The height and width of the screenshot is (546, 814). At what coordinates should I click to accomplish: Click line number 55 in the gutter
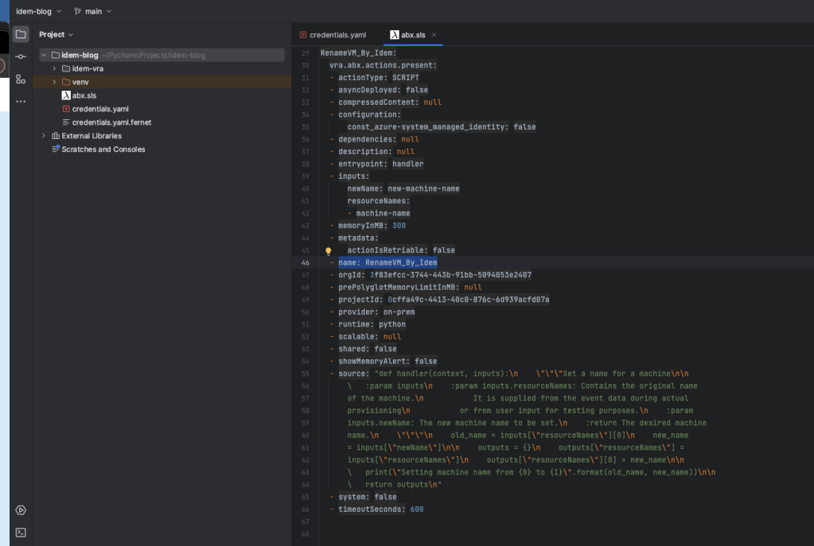[305, 373]
